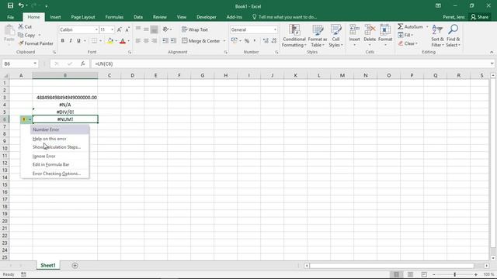Image resolution: width=497 pixels, height=279 pixels.
Task: Switch to Page Layout view
Action: (410, 274)
